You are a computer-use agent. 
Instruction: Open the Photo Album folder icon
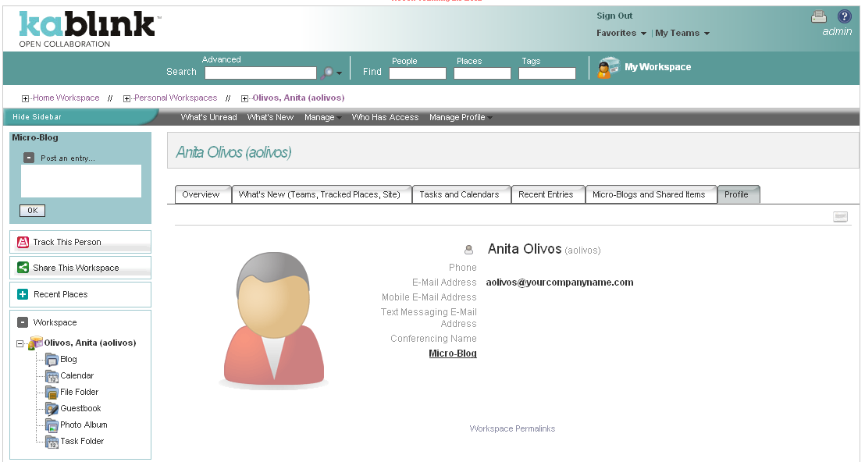click(51, 425)
